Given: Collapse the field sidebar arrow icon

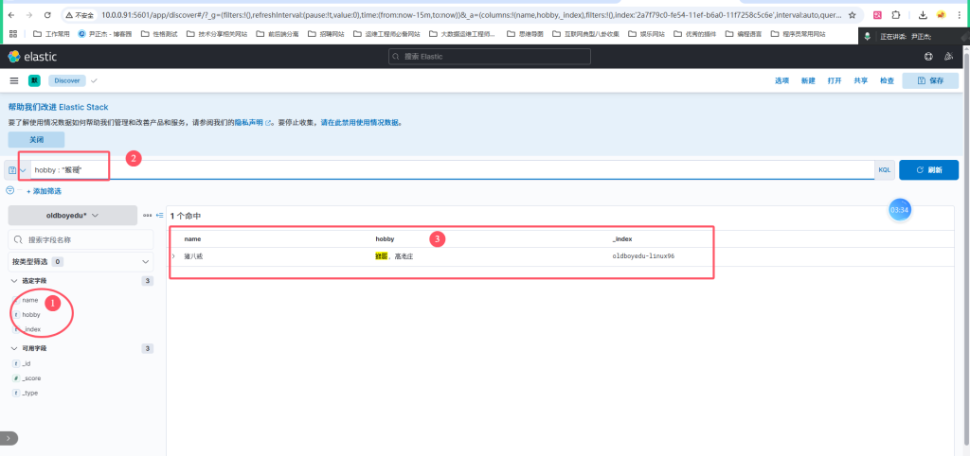Looking at the screenshot, I should pyautogui.click(x=159, y=216).
